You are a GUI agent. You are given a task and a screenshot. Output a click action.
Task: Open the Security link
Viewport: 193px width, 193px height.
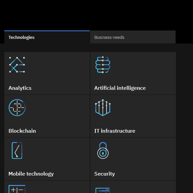(105, 174)
